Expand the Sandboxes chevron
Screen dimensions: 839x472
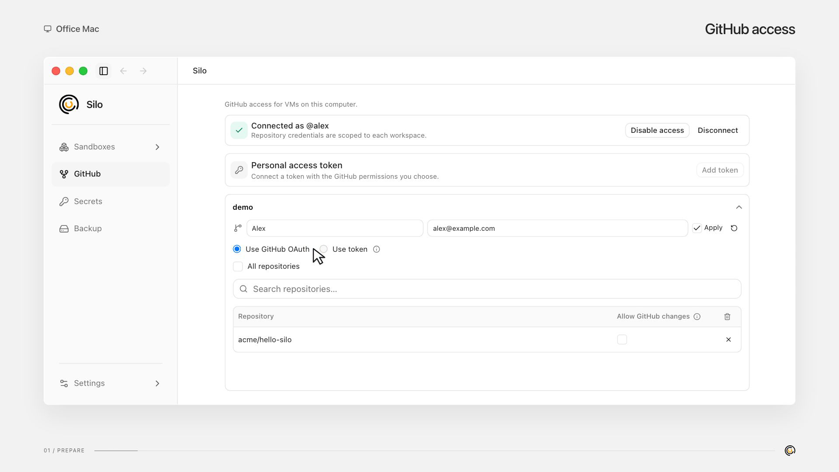pos(157,147)
